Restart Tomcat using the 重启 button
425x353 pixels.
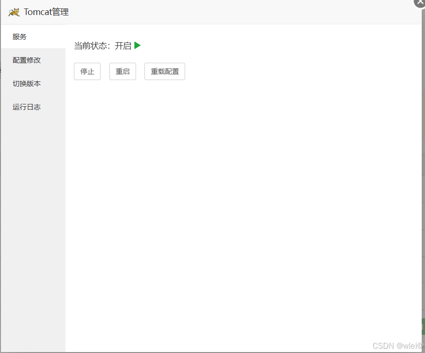click(x=123, y=71)
